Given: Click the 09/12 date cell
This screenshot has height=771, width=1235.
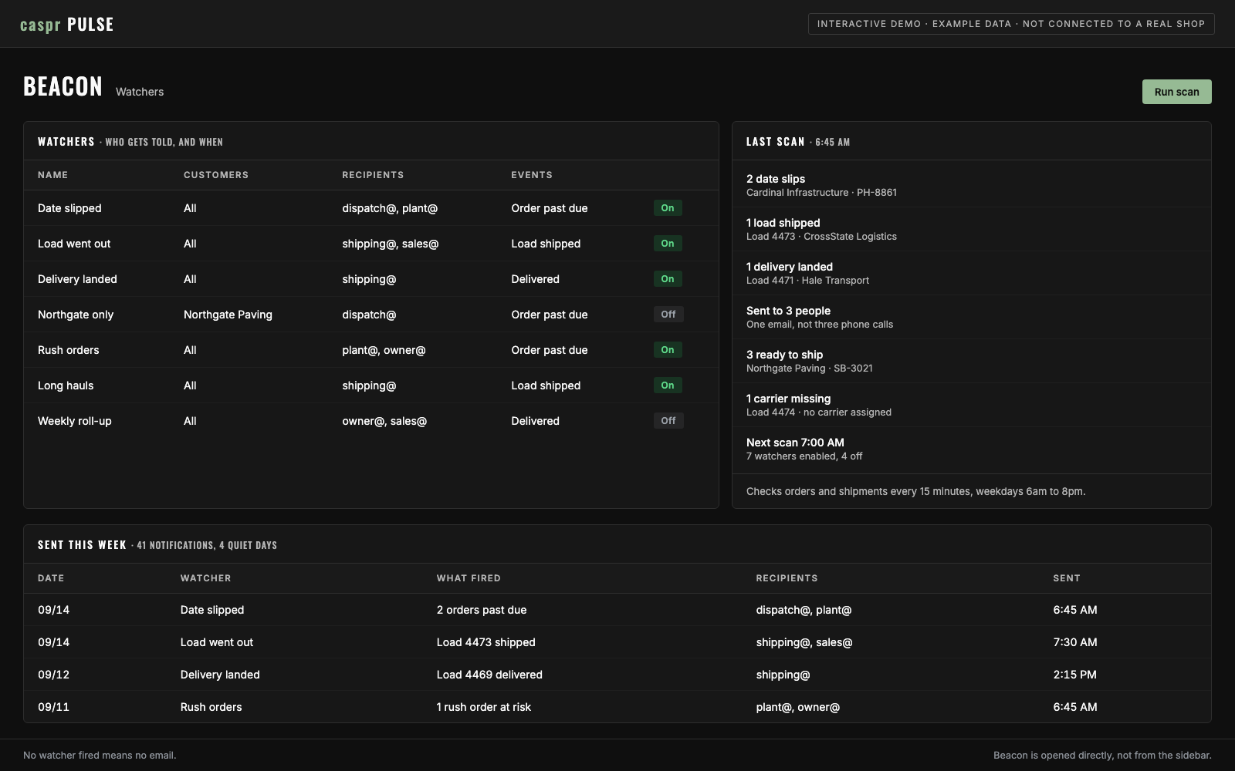Looking at the screenshot, I should (53, 675).
